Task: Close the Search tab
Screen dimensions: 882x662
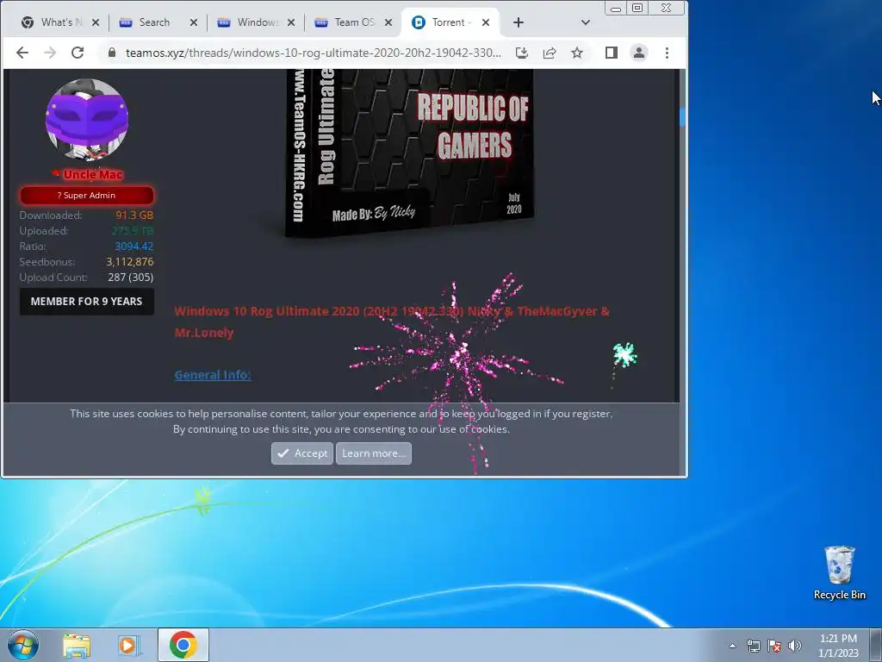Action: click(x=194, y=22)
